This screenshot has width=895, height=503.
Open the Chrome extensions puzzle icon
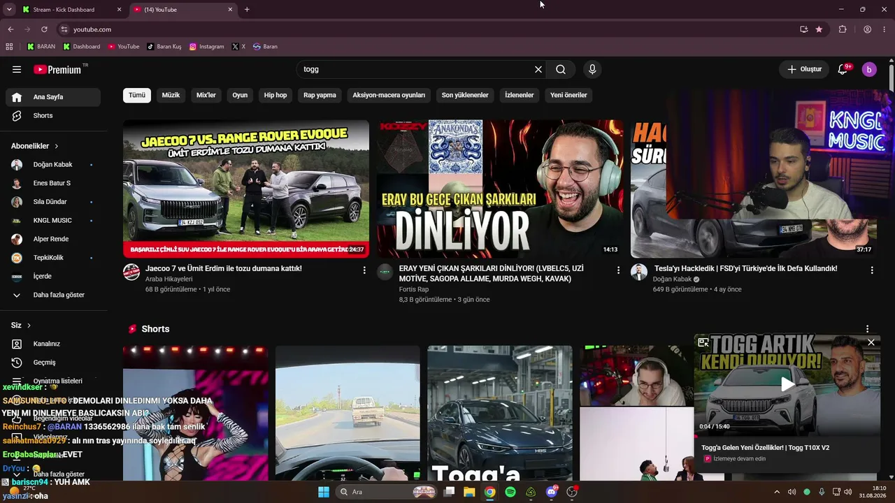(x=843, y=29)
